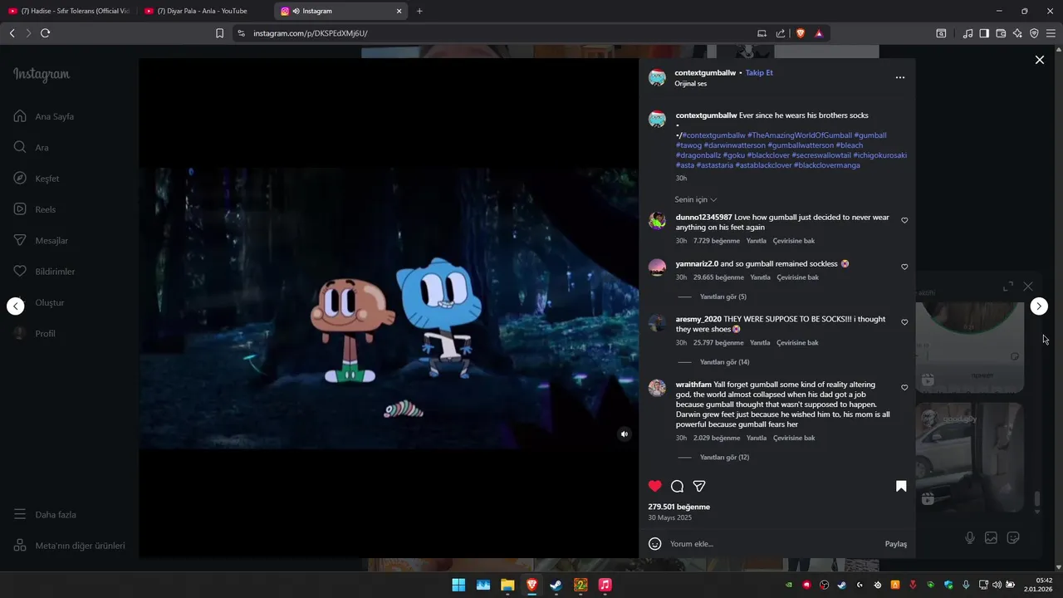The image size is (1063, 598).
Task: Share post with paper plane icon
Action: [699, 486]
